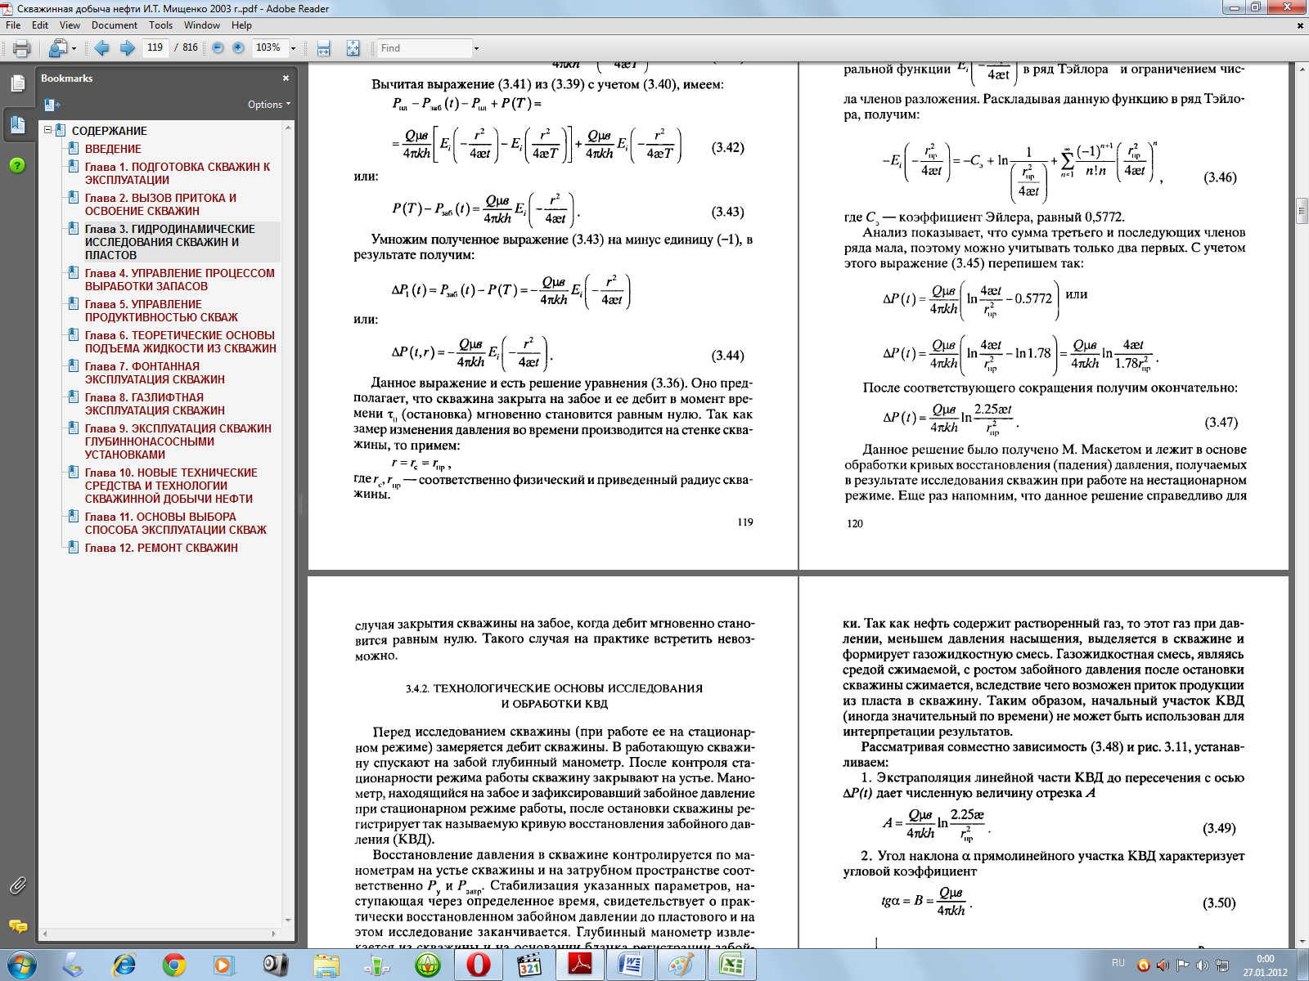1309x981 pixels.
Task: Launch Google Chrome from taskbar
Action: pos(173,965)
